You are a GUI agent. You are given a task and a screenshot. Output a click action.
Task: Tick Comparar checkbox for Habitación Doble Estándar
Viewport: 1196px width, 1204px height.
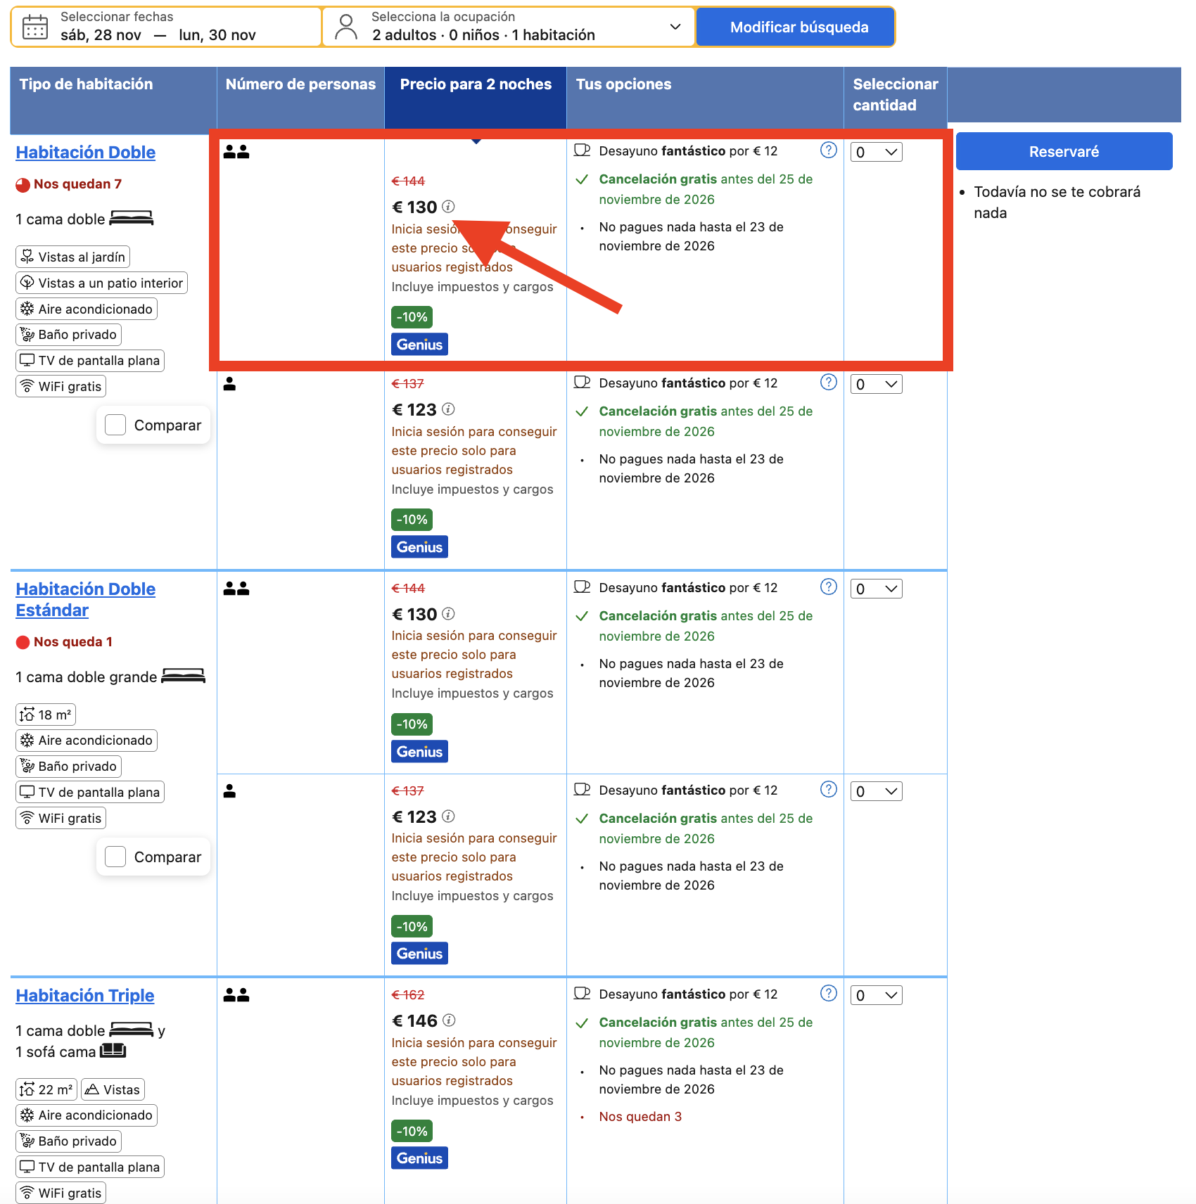115,857
